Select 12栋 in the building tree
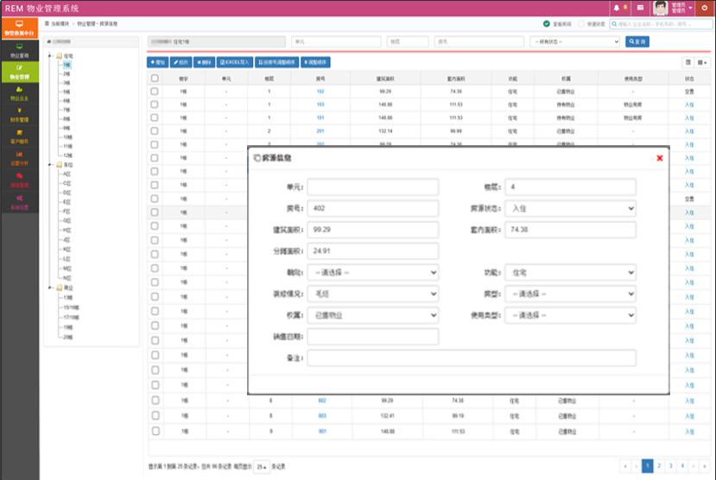 67,155
